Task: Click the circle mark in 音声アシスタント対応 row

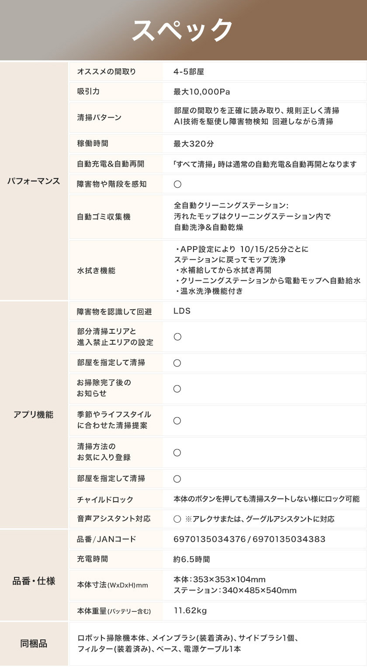Action: tap(177, 519)
